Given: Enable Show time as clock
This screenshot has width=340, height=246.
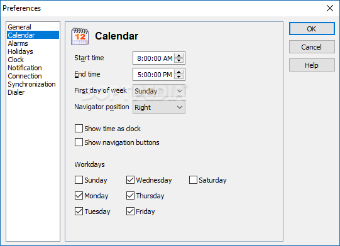Looking at the screenshot, I should [x=79, y=129].
